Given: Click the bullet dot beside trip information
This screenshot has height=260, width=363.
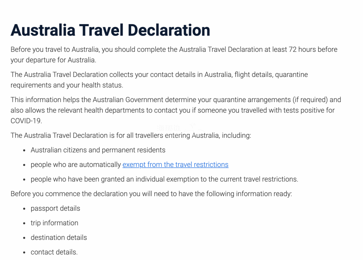Looking at the screenshot, I should [24, 223].
